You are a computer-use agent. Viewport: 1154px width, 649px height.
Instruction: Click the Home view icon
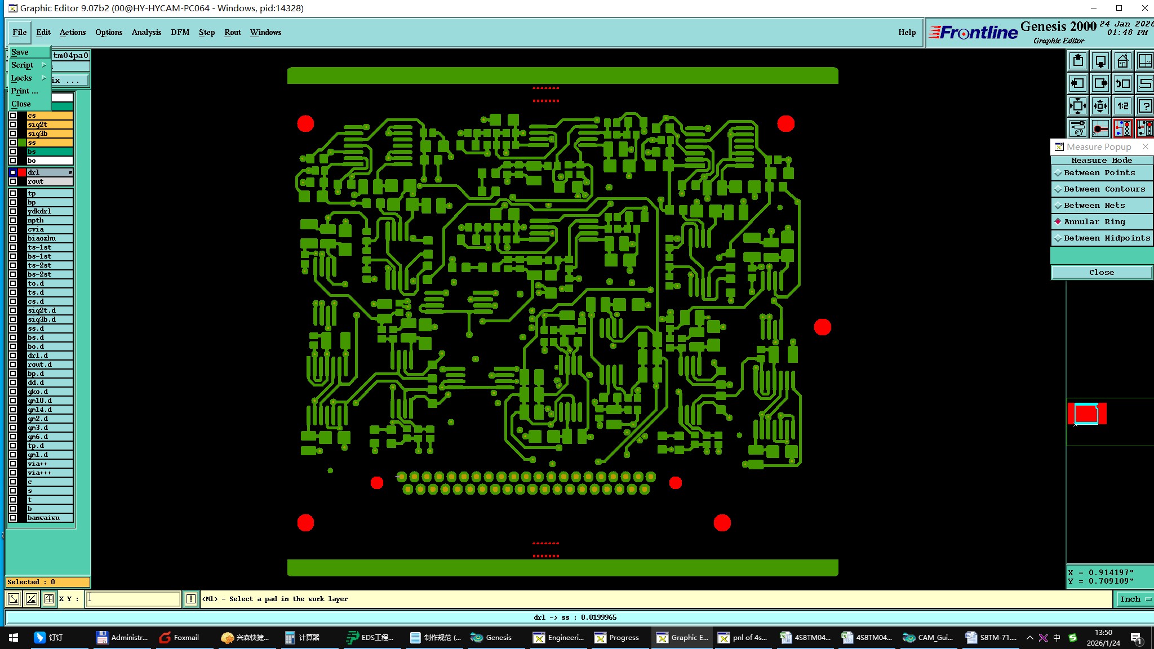pos(1122,61)
